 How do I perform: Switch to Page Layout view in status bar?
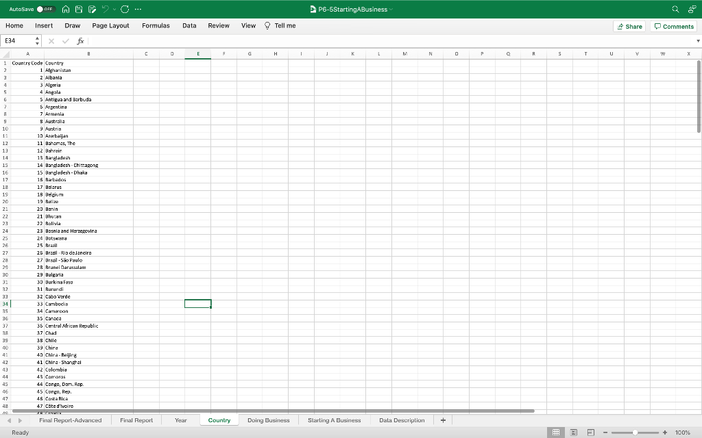[x=573, y=432]
